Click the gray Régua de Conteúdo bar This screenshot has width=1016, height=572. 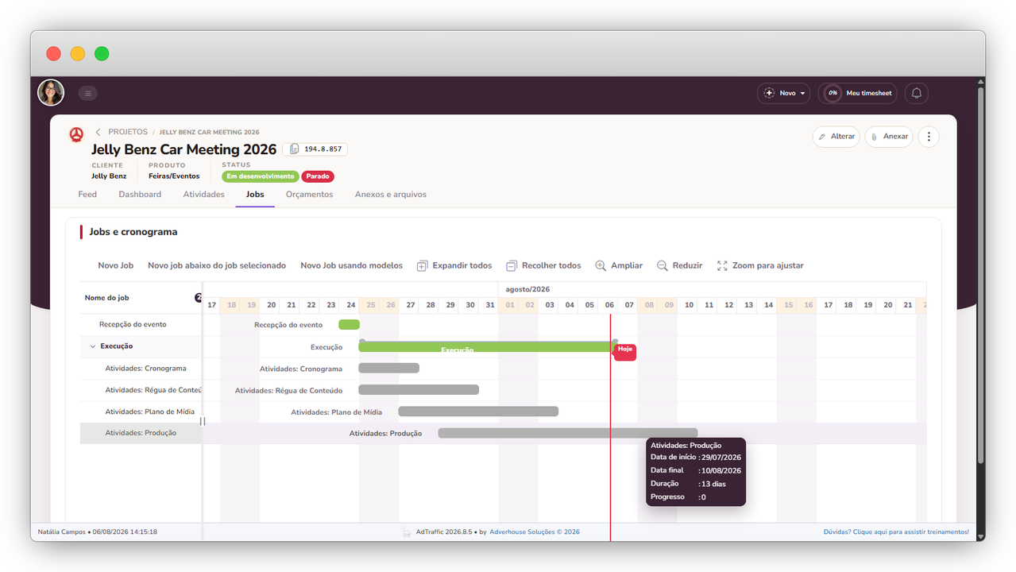tap(419, 390)
